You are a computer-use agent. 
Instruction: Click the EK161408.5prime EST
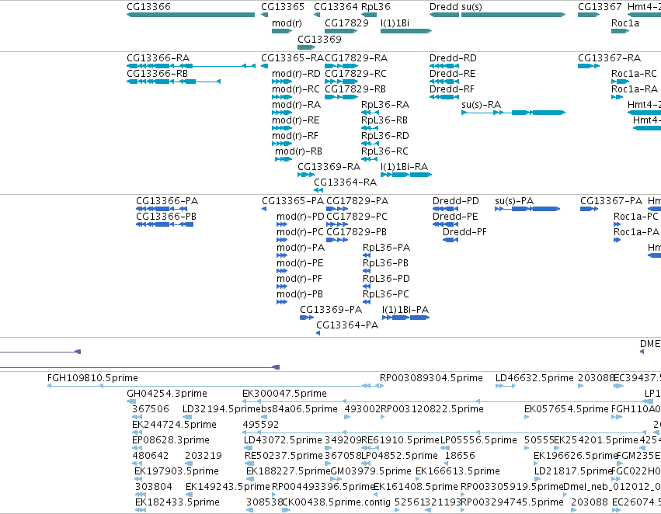click(376, 495)
